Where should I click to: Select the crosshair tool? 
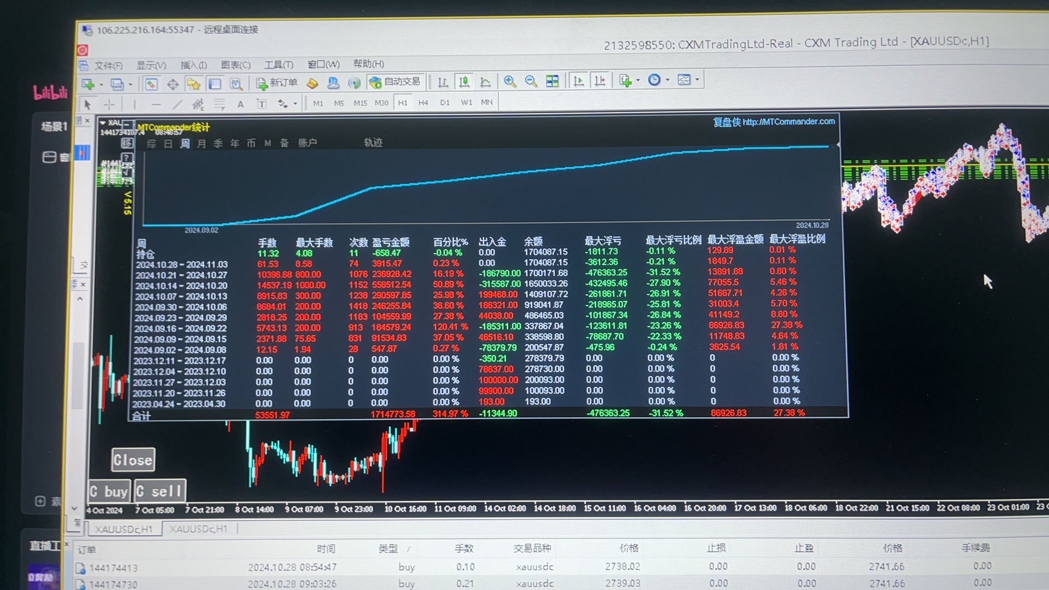click(x=109, y=104)
